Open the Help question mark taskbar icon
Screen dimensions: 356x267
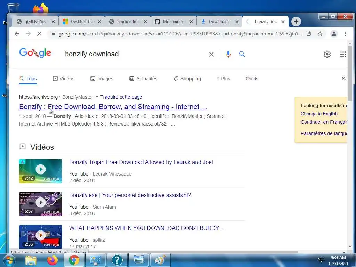tap(117, 260)
